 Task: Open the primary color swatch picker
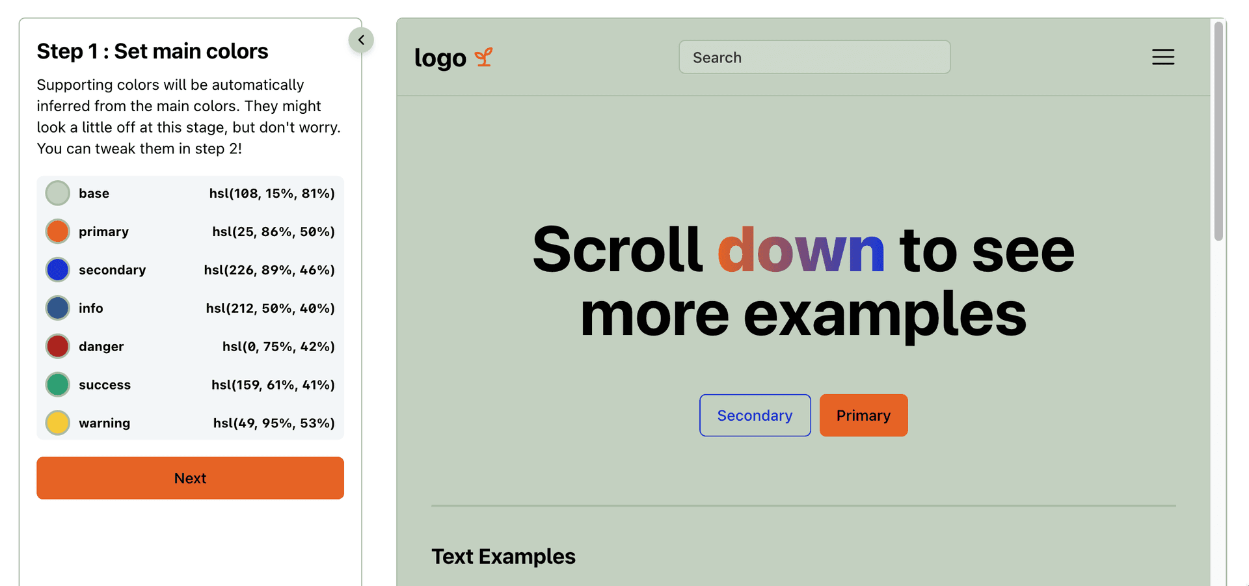coord(57,231)
